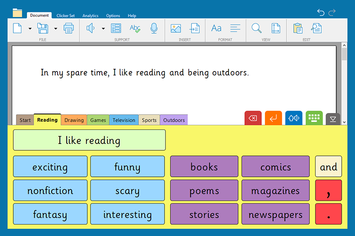This screenshot has width=355, height=236.
Task: Open the spell check tool
Action: point(135,29)
